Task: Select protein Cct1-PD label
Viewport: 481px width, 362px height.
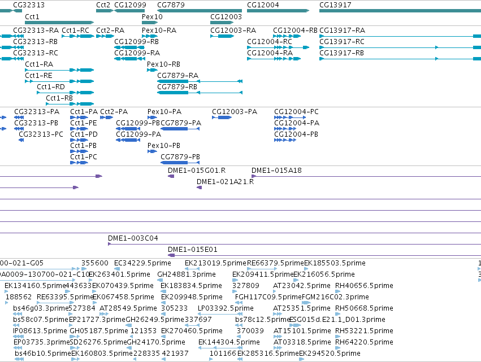Action: pyautogui.click(x=84, y=134)
